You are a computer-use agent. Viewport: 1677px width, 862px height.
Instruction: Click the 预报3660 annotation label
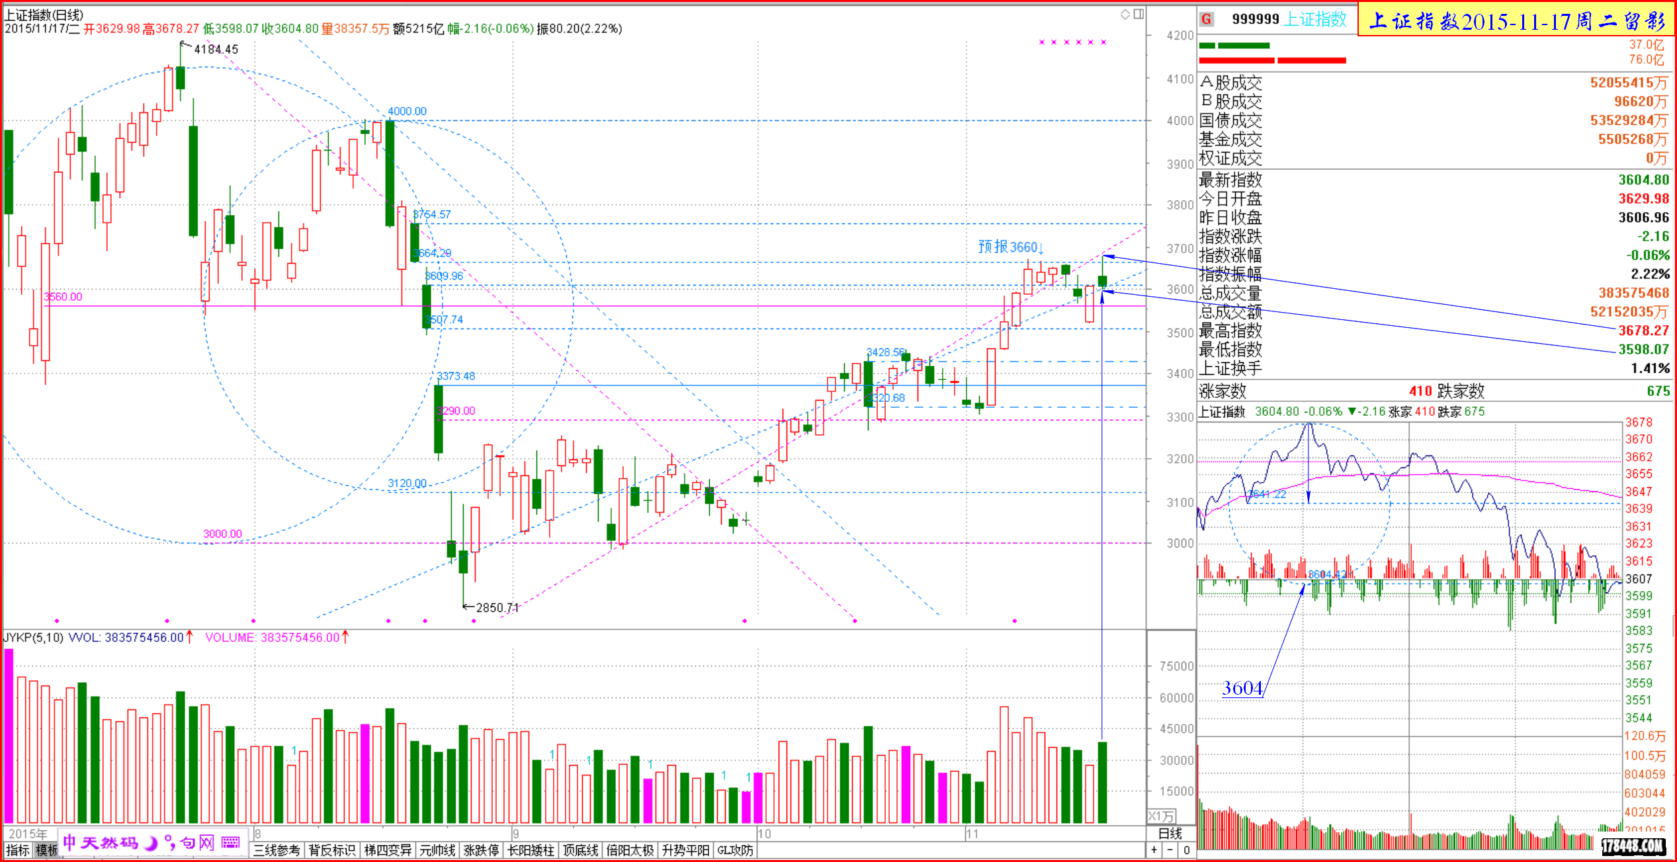(x=1010, y=247)
